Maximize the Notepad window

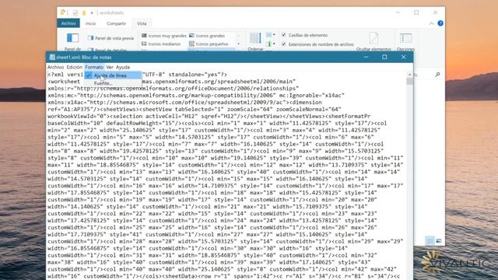(x=384, y=57)
